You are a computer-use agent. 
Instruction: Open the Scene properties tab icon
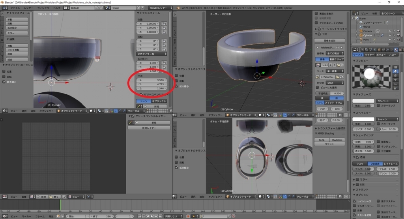click(371, 50)
